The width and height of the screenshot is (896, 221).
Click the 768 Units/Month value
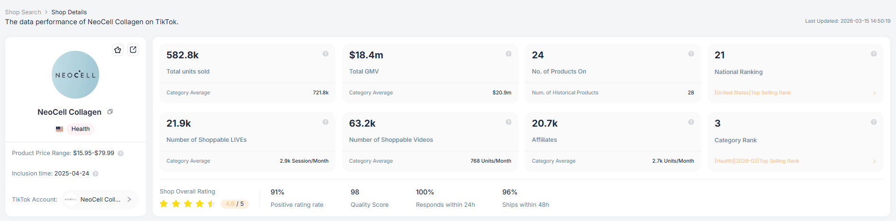point(491,161)
